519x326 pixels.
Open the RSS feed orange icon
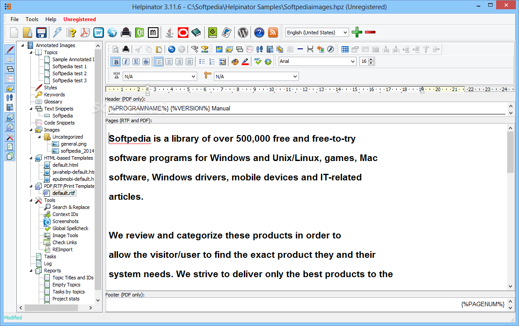pyautogui.click(x=273, y=33)
